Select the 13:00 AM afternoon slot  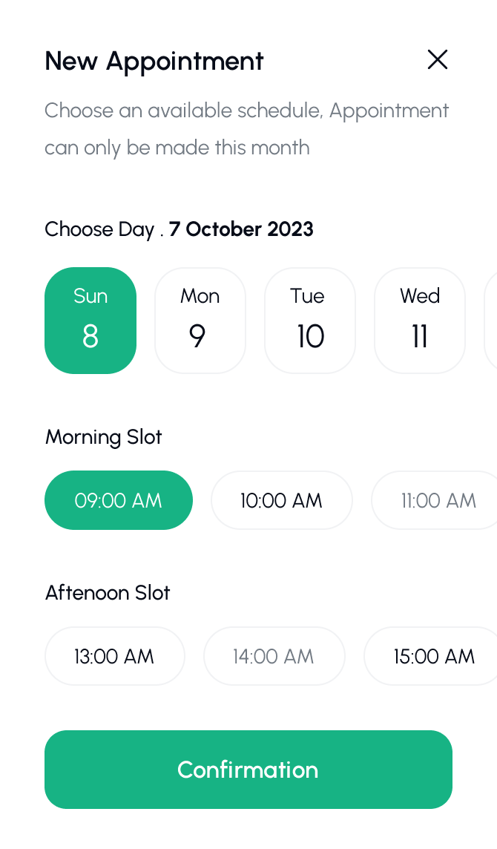coord(114,656)
